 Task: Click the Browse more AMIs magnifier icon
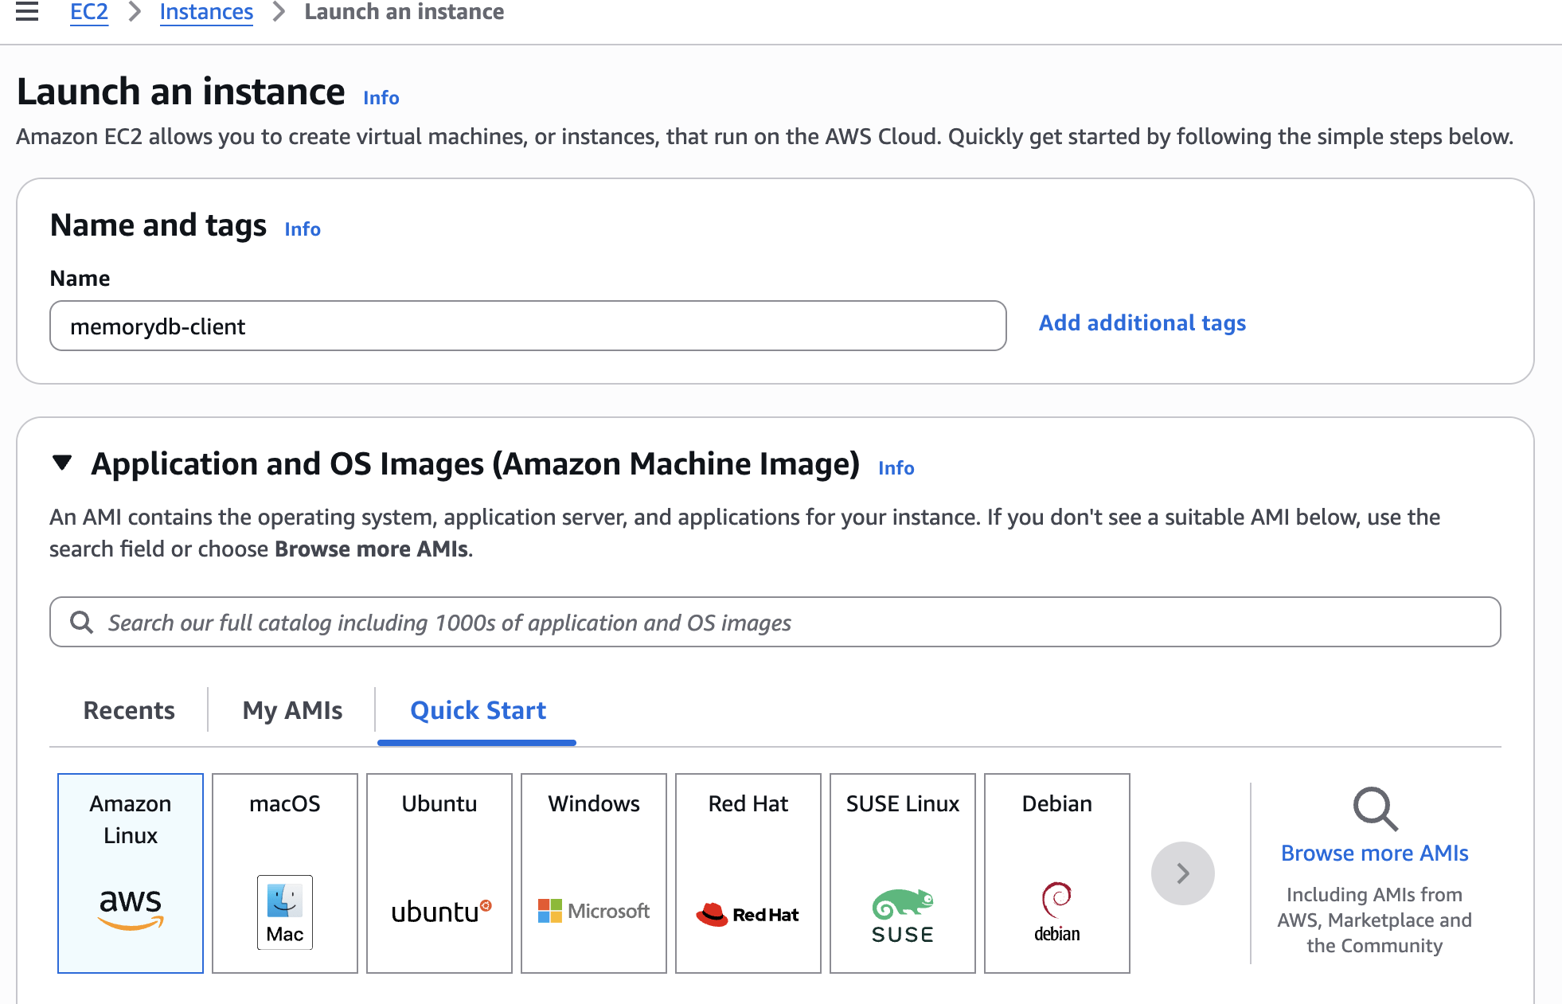pyautogui.click(x=1375, y=809)
